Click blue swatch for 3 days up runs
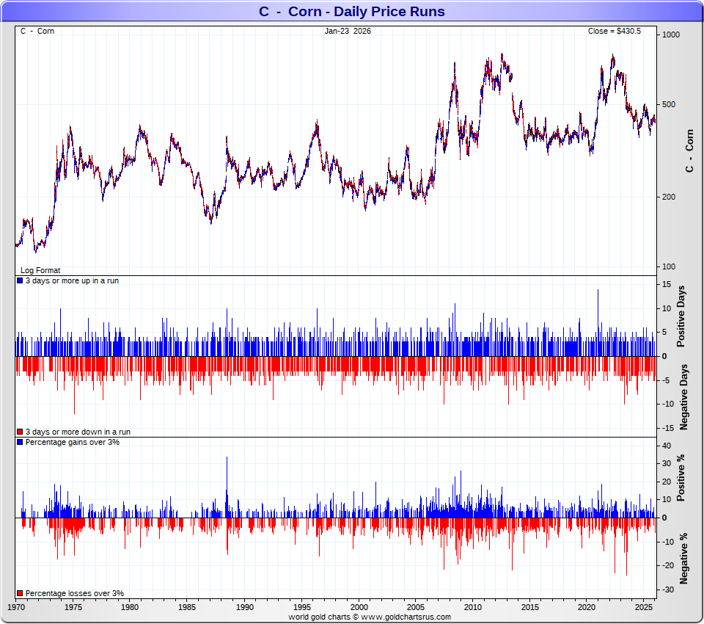Image resolution: width=704 pixels, height=624 pixels. click(x=20, y=281)
